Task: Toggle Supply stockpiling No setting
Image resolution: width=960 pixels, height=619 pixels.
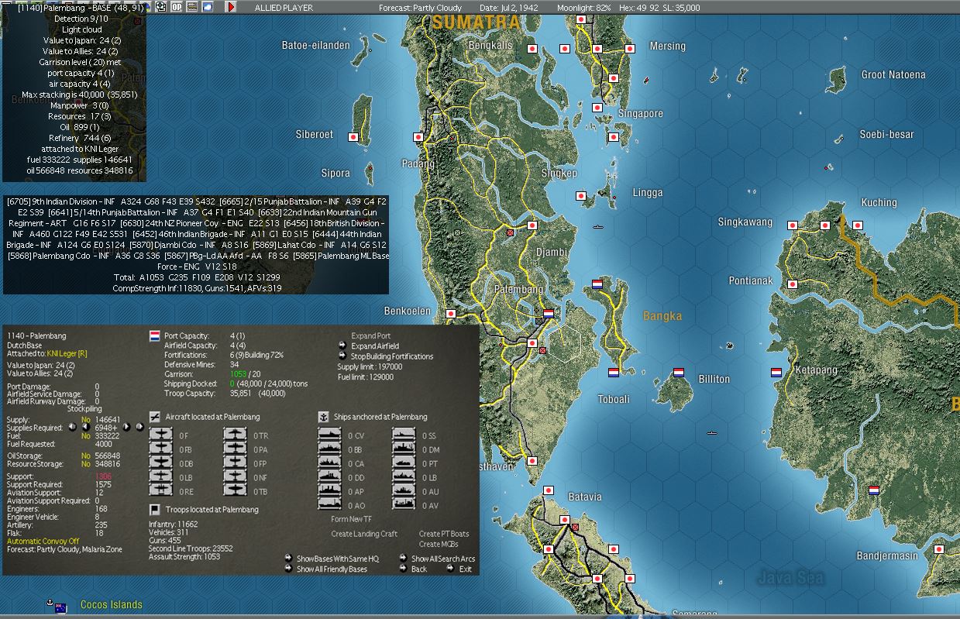Action: (x=85, y=420)
